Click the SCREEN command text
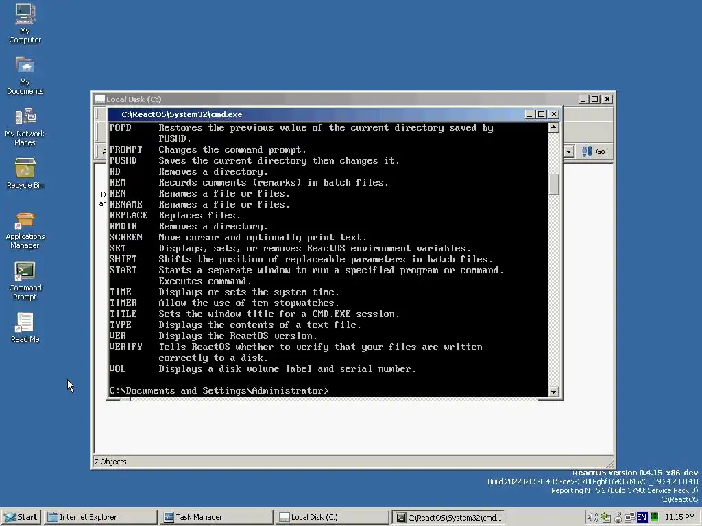 coord(126,238)
